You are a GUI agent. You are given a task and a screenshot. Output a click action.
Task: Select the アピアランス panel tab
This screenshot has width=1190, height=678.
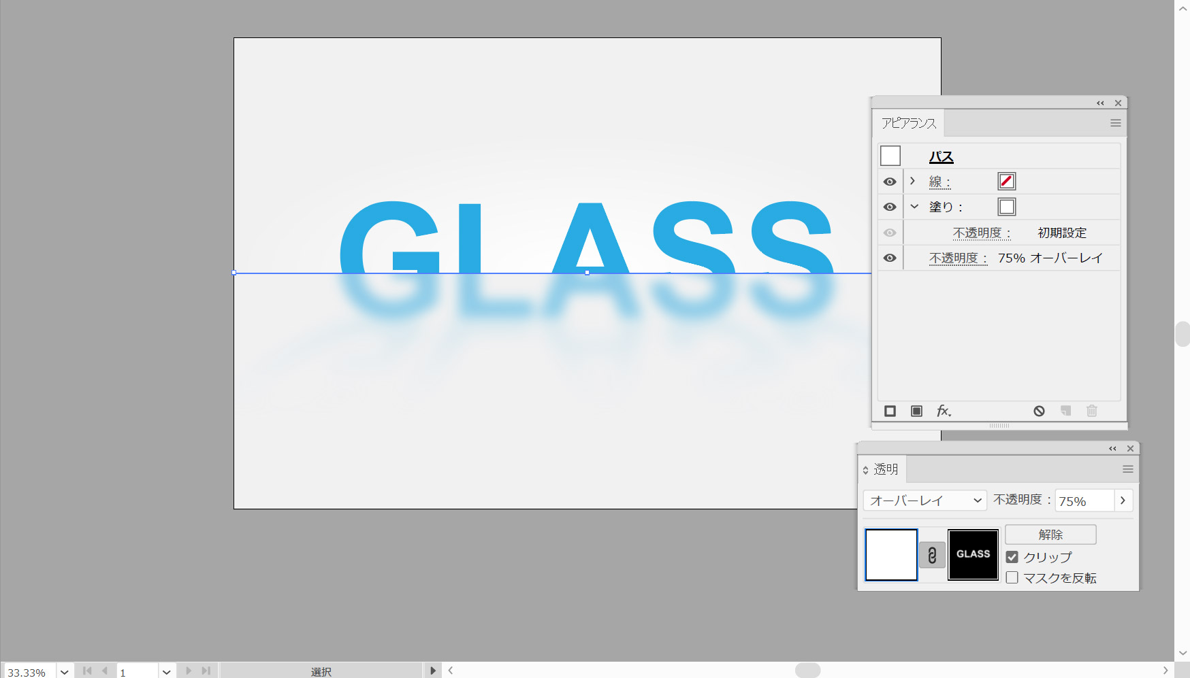tap(909, 123)
